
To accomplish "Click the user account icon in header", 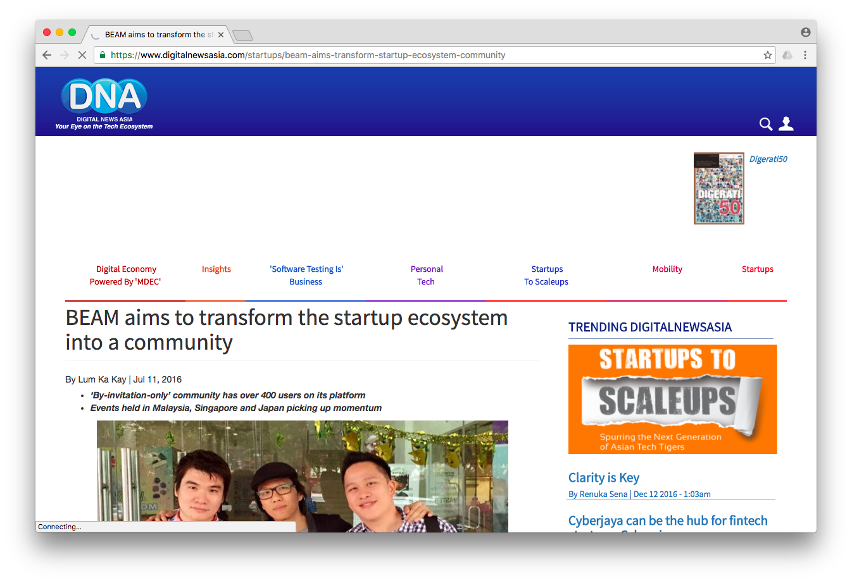I will [x=786, y=123].
